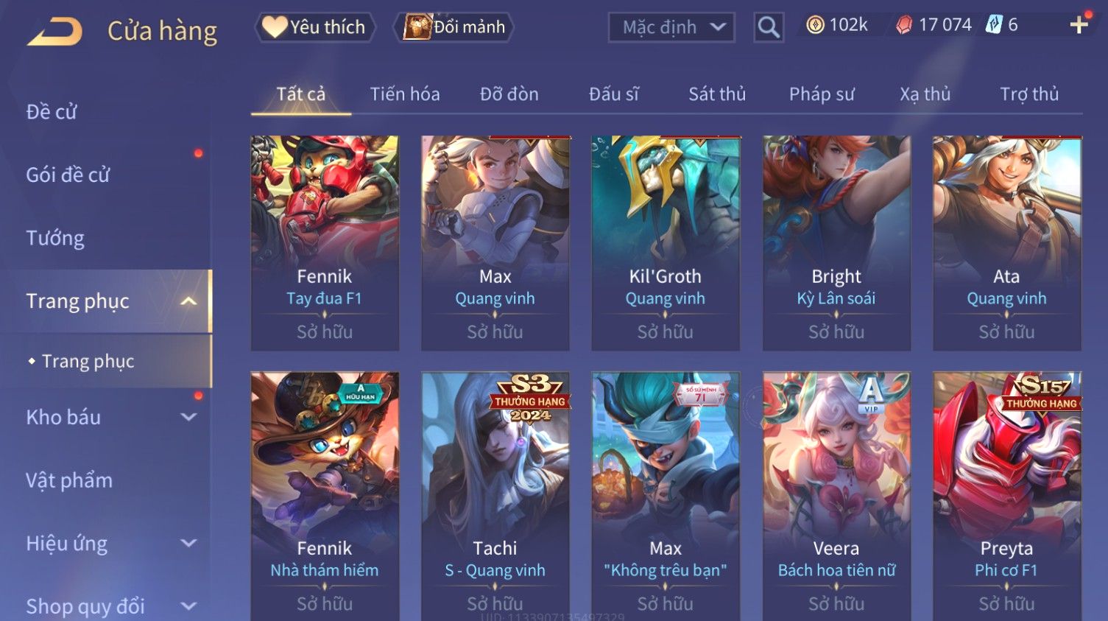Add currency with the plus icon
The image size is (1108, 621).
click(x=1079, y=25)
